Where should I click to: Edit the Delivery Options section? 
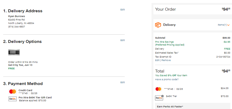point(123,40)
